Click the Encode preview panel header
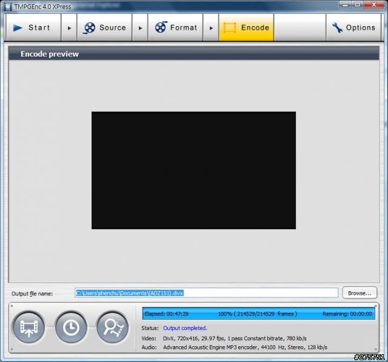 pyautogui.click(x=193, y=54)
